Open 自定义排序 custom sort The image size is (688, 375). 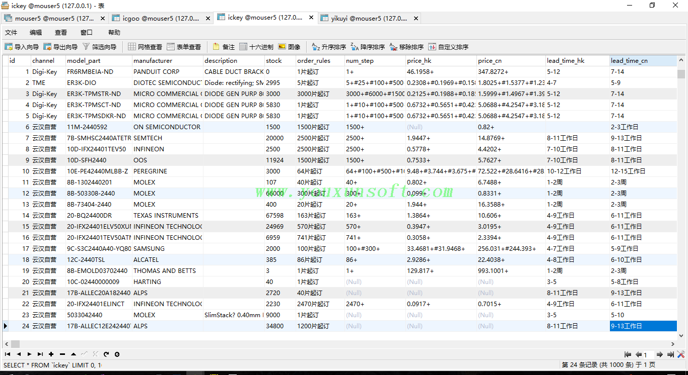coord(448,47)
